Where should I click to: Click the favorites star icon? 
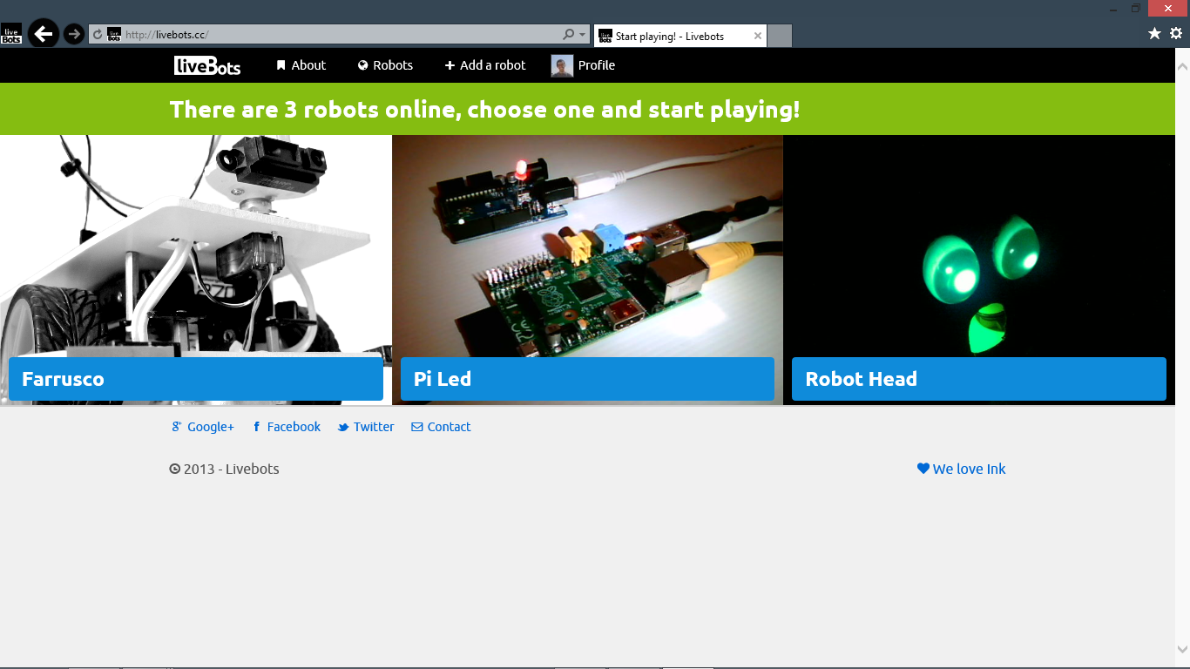pyautogui.click(x=1153, y=34)
